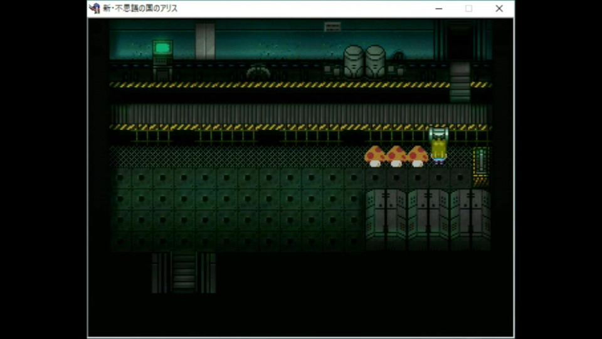
Task: Click the semicircular floor hatch
Action: (258, 72)
